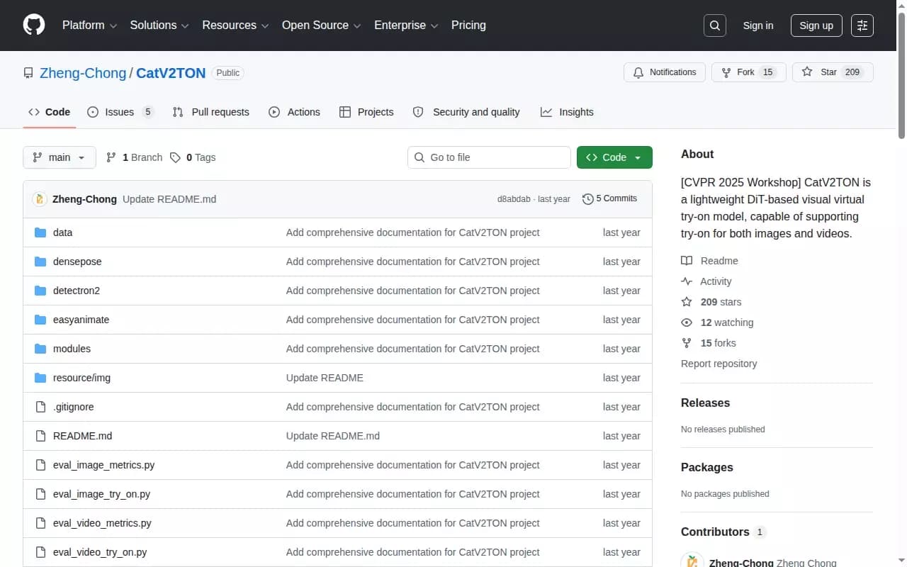The height and width of the screenshot is (567, 907).
Task: Click the "Update README" commit message for resource/img
Action: click(325, 378)
